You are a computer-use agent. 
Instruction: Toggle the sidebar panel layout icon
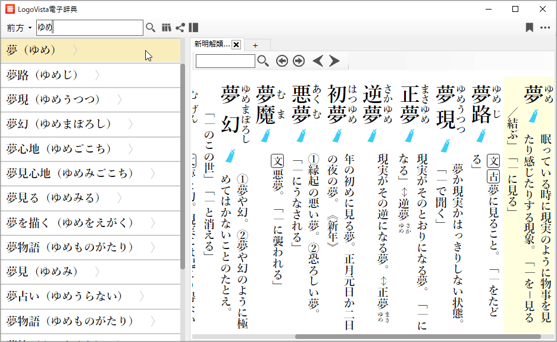coord(193,27)
